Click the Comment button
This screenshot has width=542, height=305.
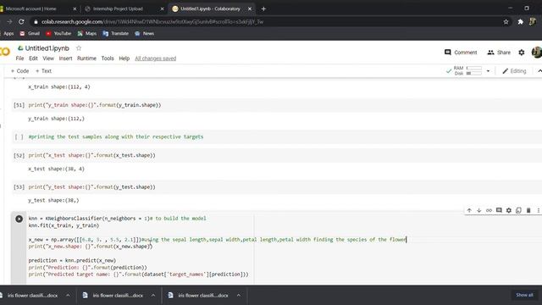coord(461,53)
